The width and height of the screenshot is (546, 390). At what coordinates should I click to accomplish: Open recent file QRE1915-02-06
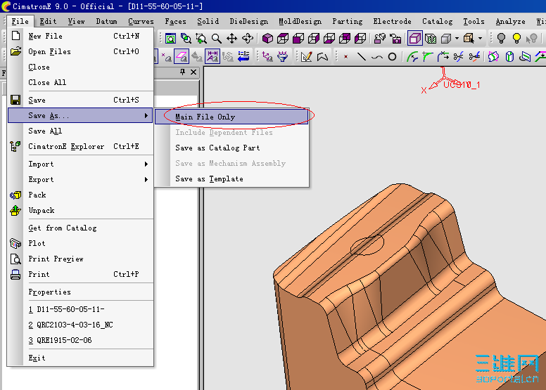(x=80, y=340)
